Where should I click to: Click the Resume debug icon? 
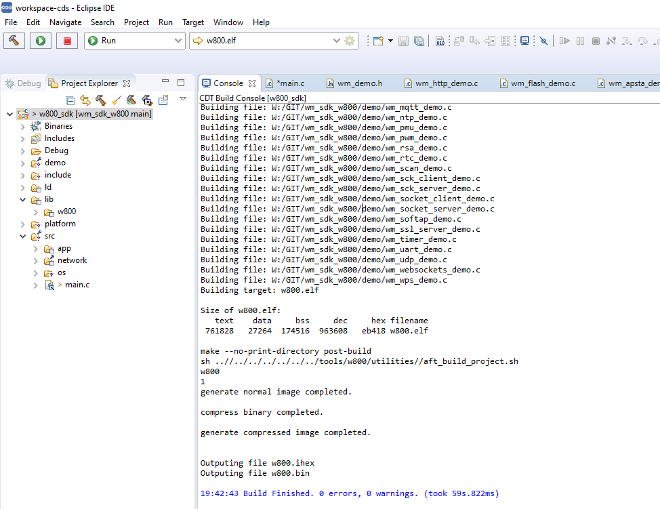point(564,41)
